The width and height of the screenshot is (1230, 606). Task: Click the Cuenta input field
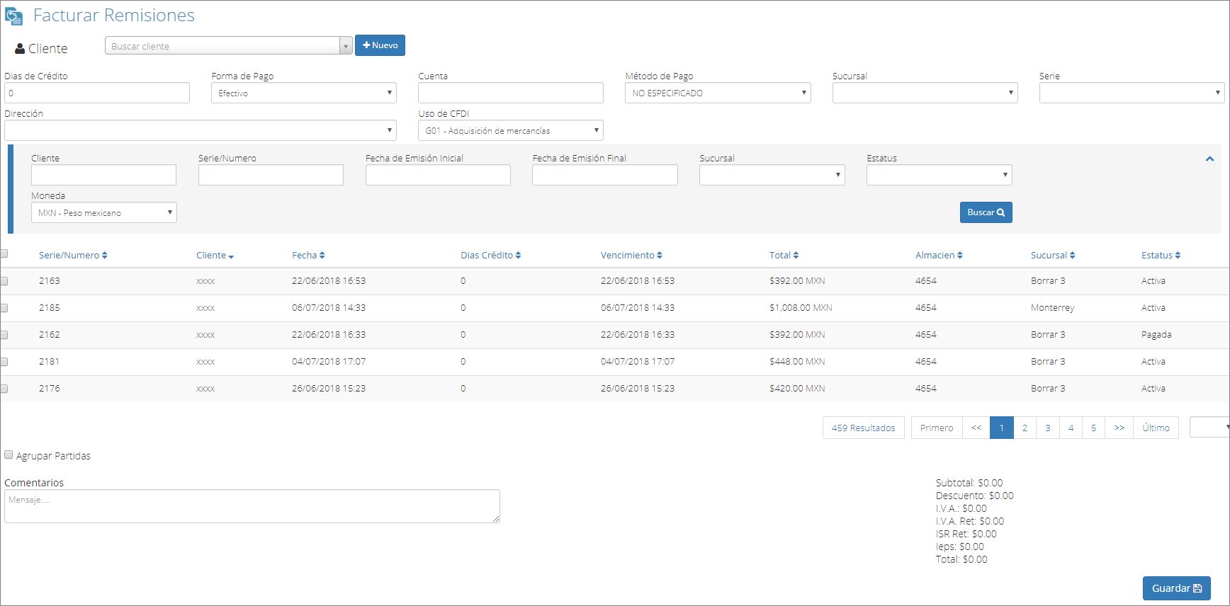[511, 93]
